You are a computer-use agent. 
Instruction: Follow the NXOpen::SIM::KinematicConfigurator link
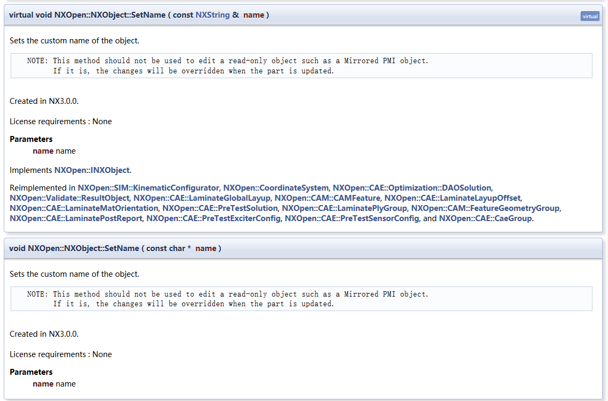(148, 188)
